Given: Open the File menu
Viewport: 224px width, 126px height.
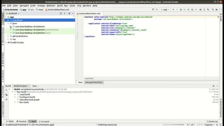Looking at the screenshot, I should click(4, 6).
